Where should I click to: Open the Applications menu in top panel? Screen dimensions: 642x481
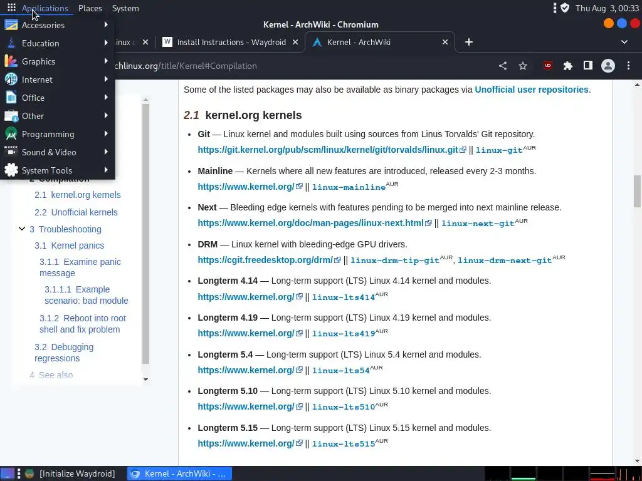point(45,8)
